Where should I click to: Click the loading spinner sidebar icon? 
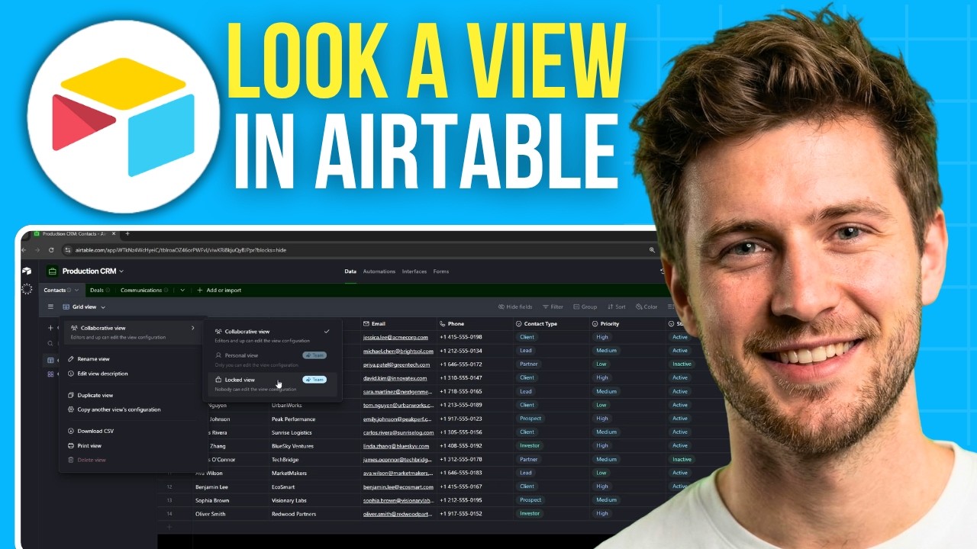[27, 289]
